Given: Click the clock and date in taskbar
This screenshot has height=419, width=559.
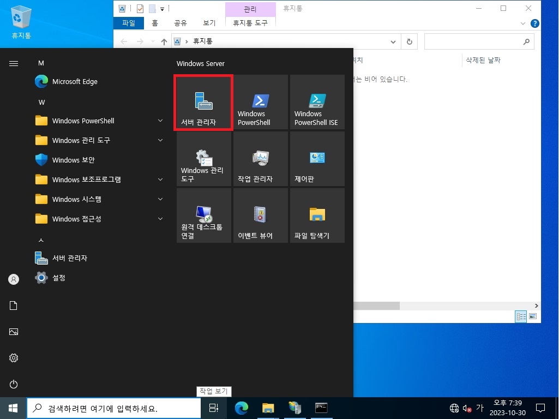Looking at the screenshot, I should coord(507,408).
